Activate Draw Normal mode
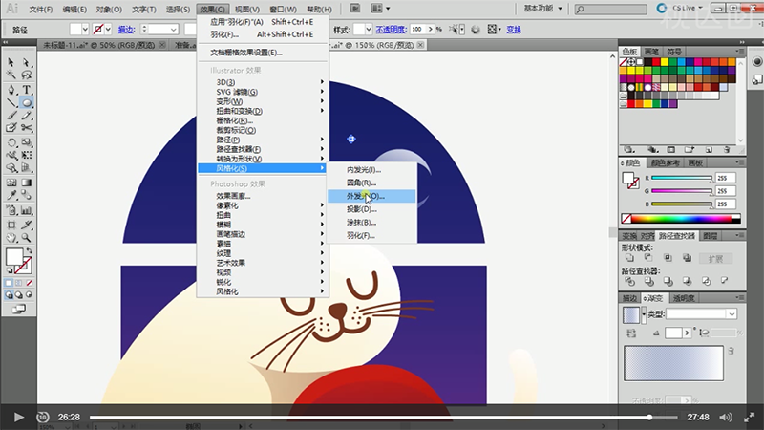764x430 pixels. tap(9, 295)
